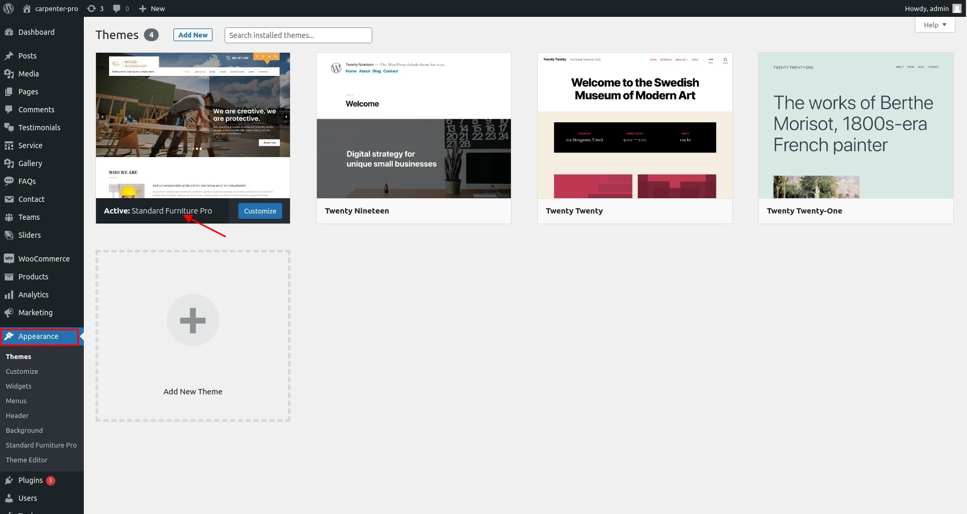Click the Plugins update badge 3

click(51, 480)
